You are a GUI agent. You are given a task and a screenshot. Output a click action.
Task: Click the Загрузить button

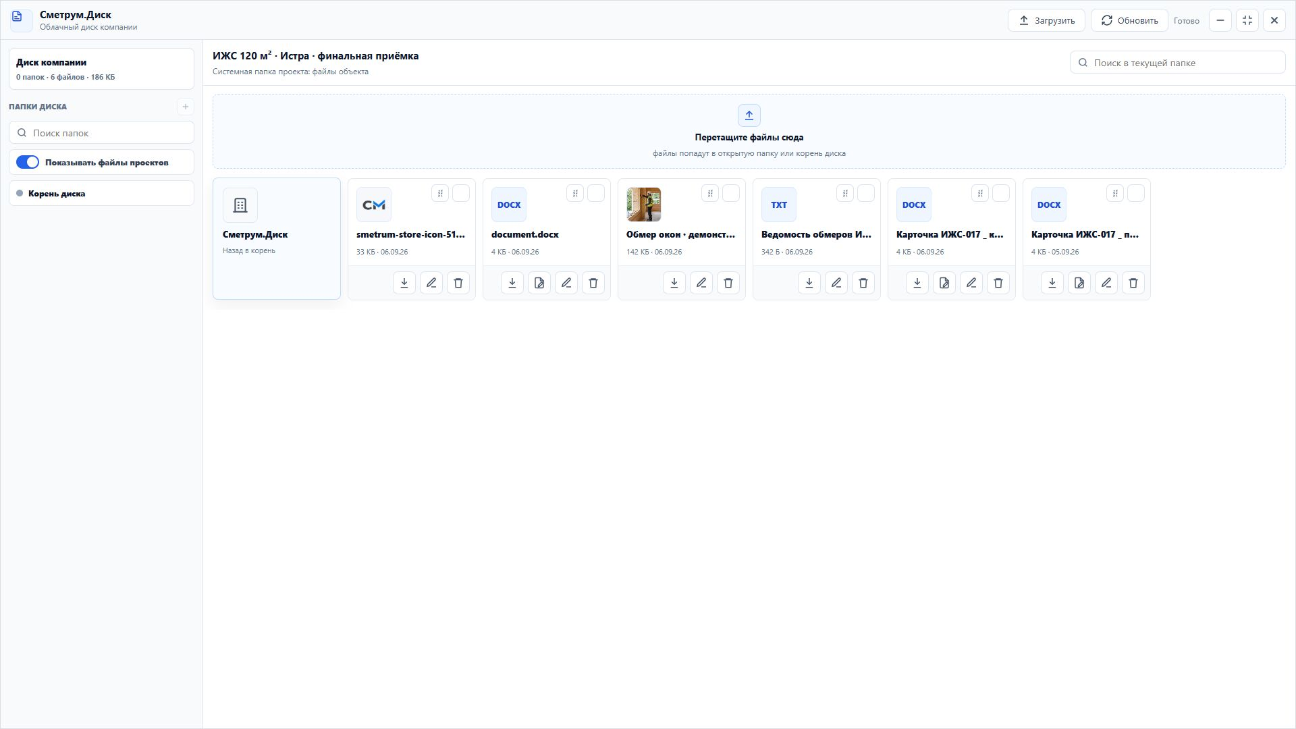(1046, 20)
